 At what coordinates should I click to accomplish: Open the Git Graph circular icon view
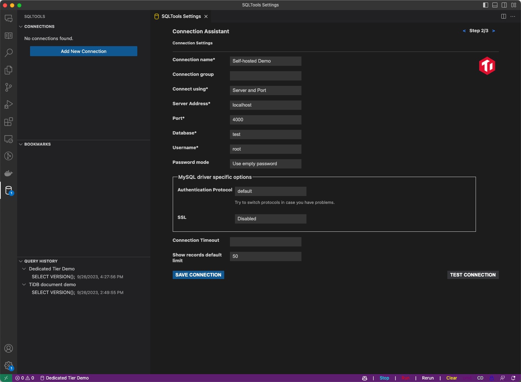[9, 156]
